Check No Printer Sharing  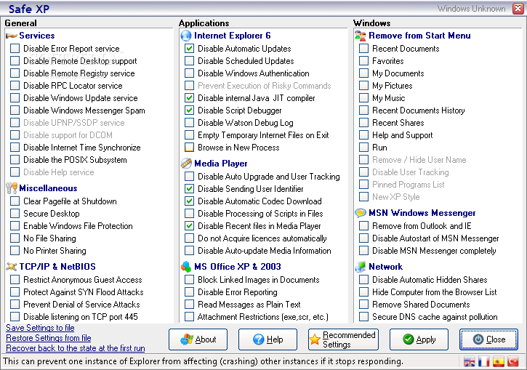(x=15, y=251)
